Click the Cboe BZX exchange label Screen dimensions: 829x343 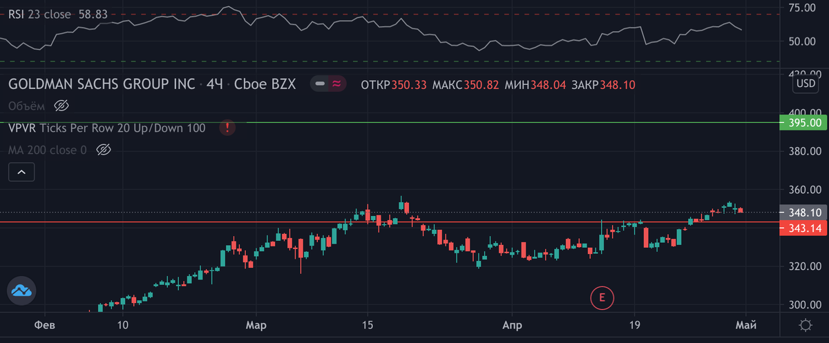click(x=265, y=84)
